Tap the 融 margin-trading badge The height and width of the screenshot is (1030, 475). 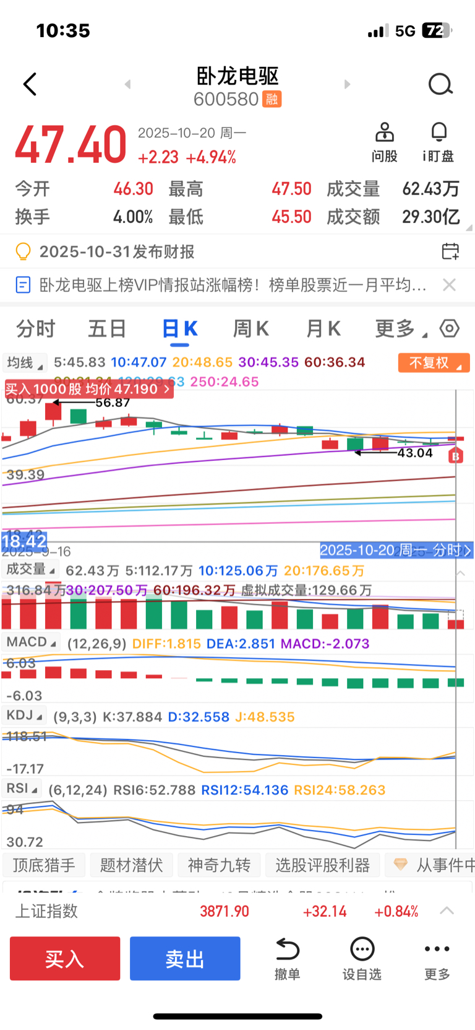click(272, 99)
